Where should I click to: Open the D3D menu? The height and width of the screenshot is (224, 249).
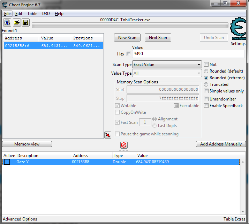coord(46,14)
